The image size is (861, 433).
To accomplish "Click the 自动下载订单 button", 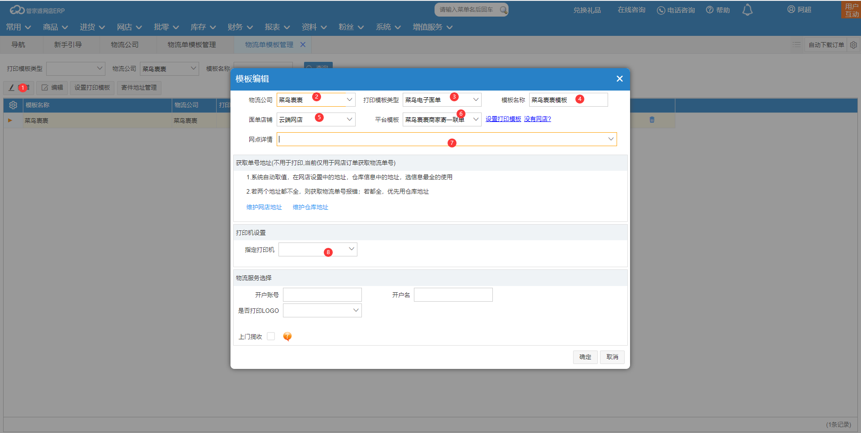I will click(x=826, y=45).
